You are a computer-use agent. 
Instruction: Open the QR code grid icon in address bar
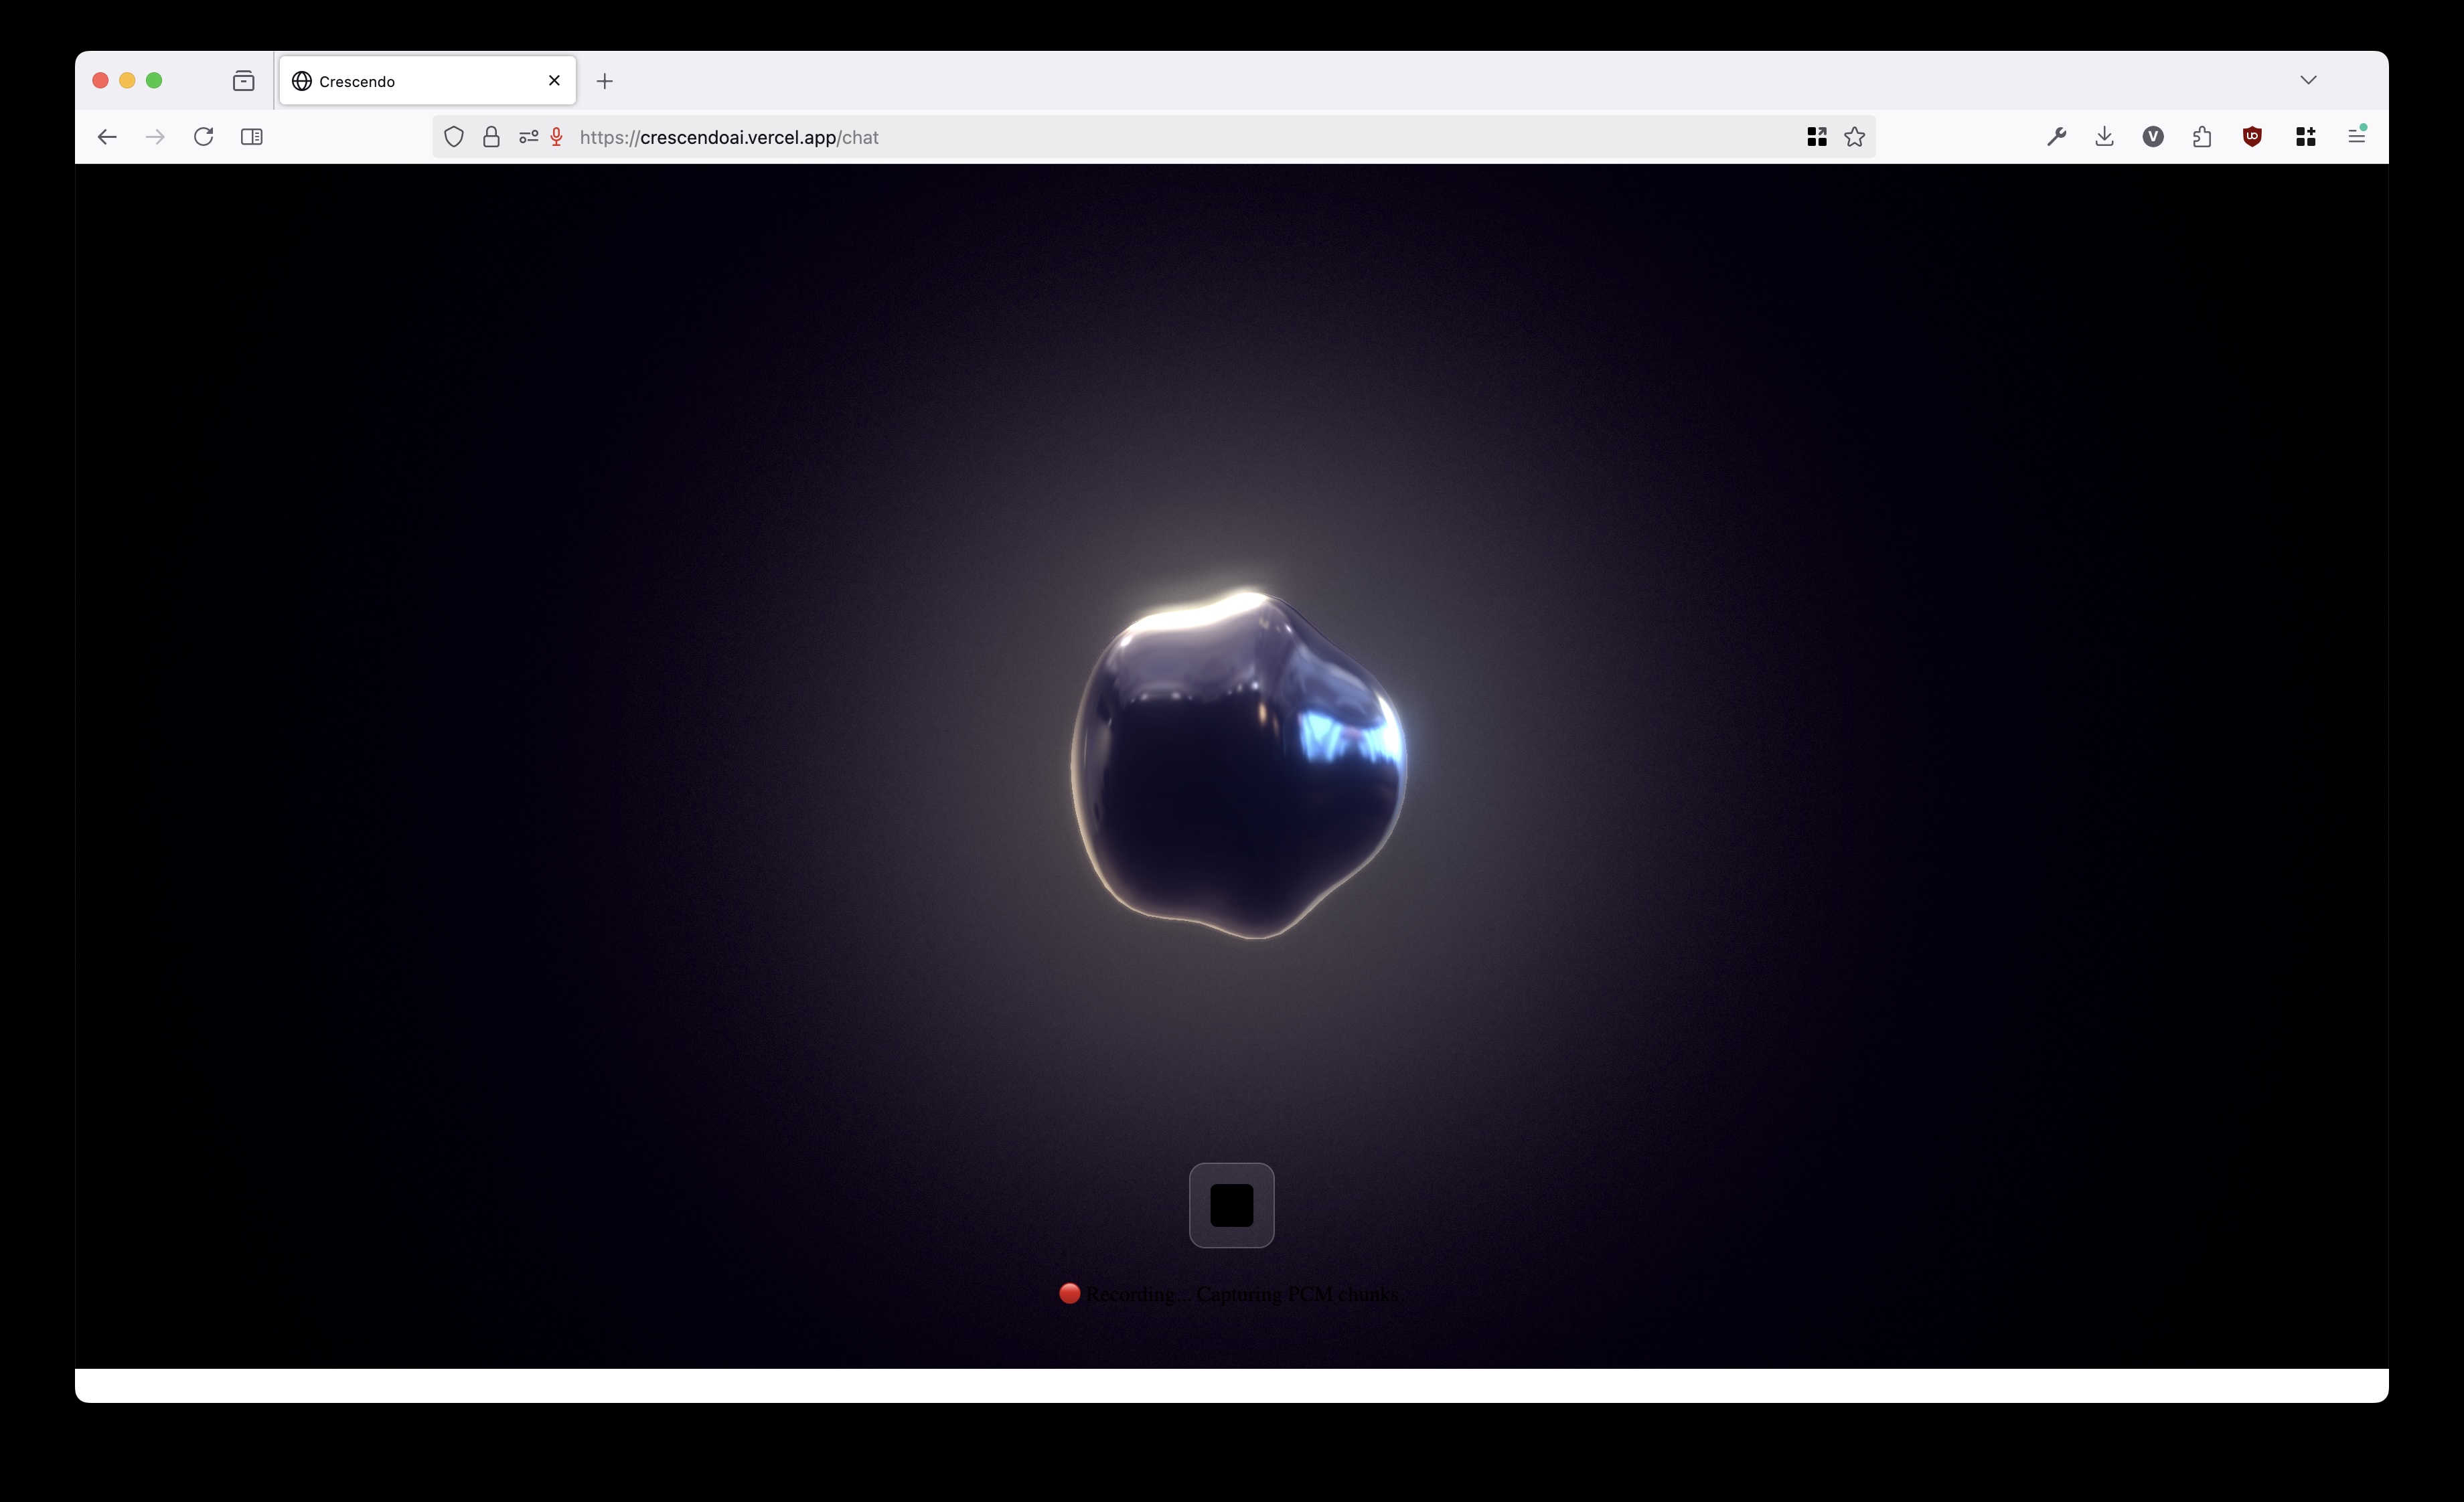1816,137
